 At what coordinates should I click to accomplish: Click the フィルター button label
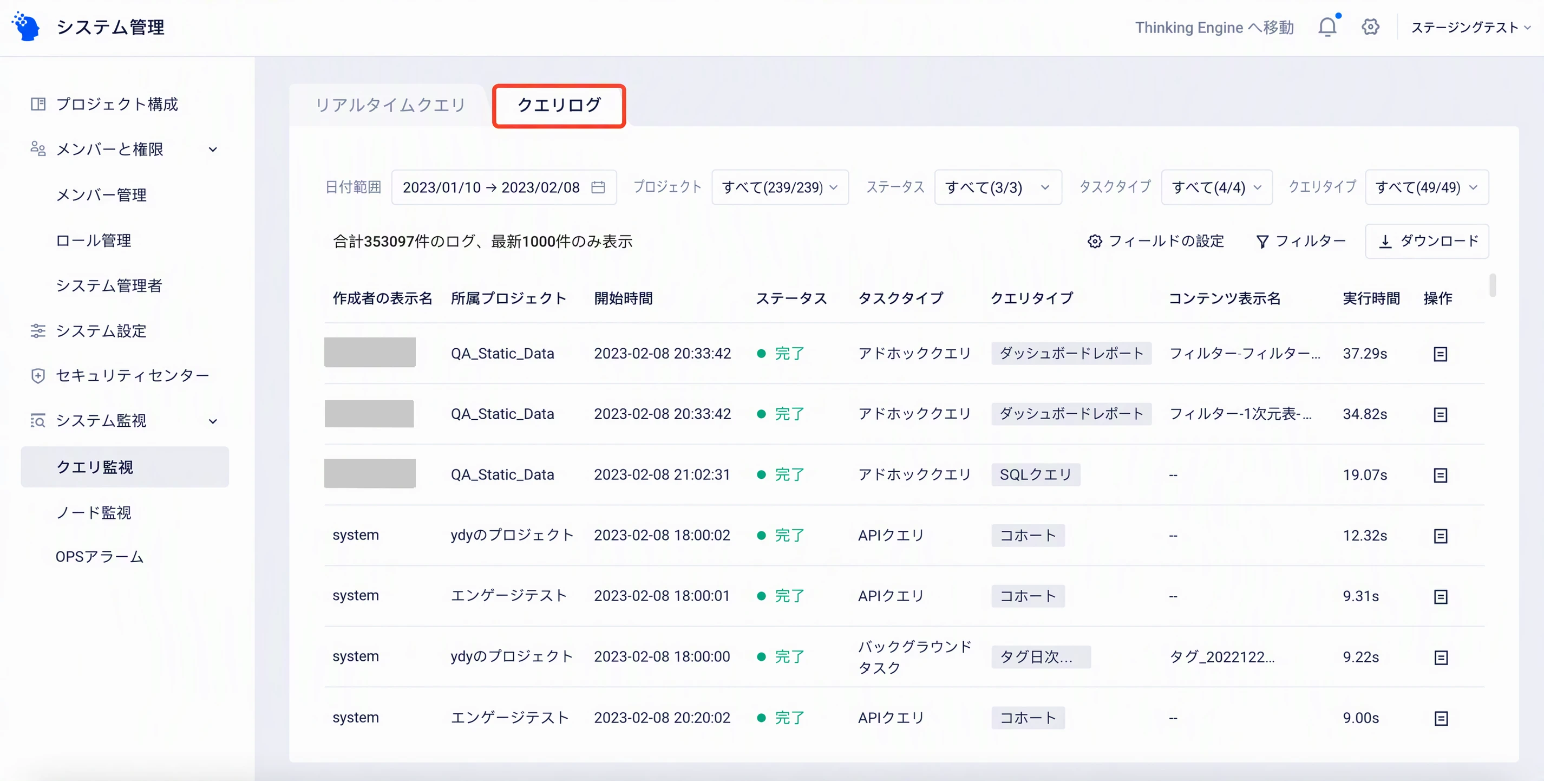coord(1310,241)
